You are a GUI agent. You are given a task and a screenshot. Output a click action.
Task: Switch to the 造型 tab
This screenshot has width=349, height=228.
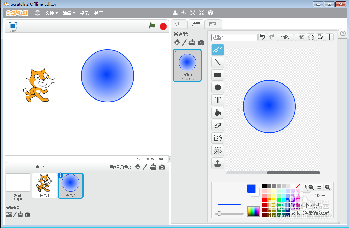(x=196, y=24)
